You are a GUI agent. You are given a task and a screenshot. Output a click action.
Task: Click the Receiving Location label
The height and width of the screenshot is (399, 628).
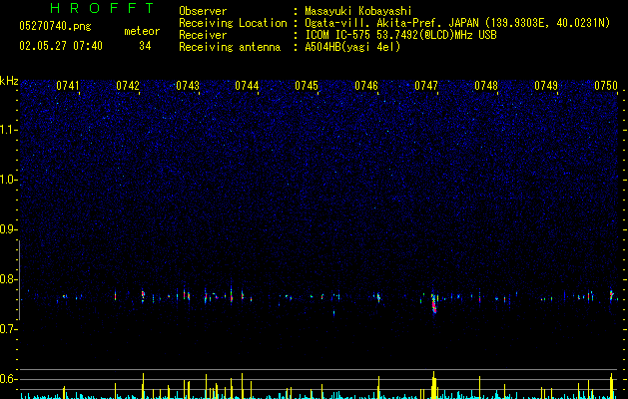(233, 23)
